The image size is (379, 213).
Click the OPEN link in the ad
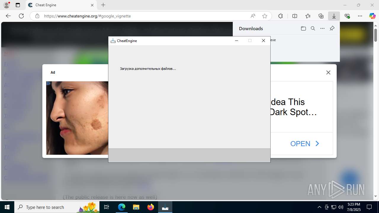click(x=305, y=143)
